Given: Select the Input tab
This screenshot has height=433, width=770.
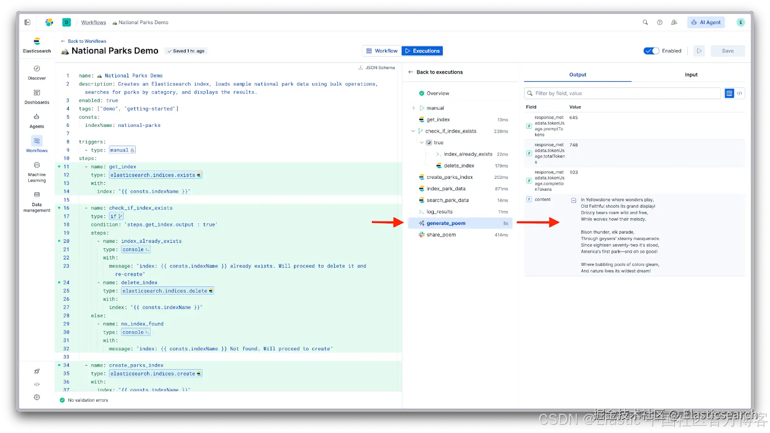Looking at the screenshot, I should click(x=691, y=75).
